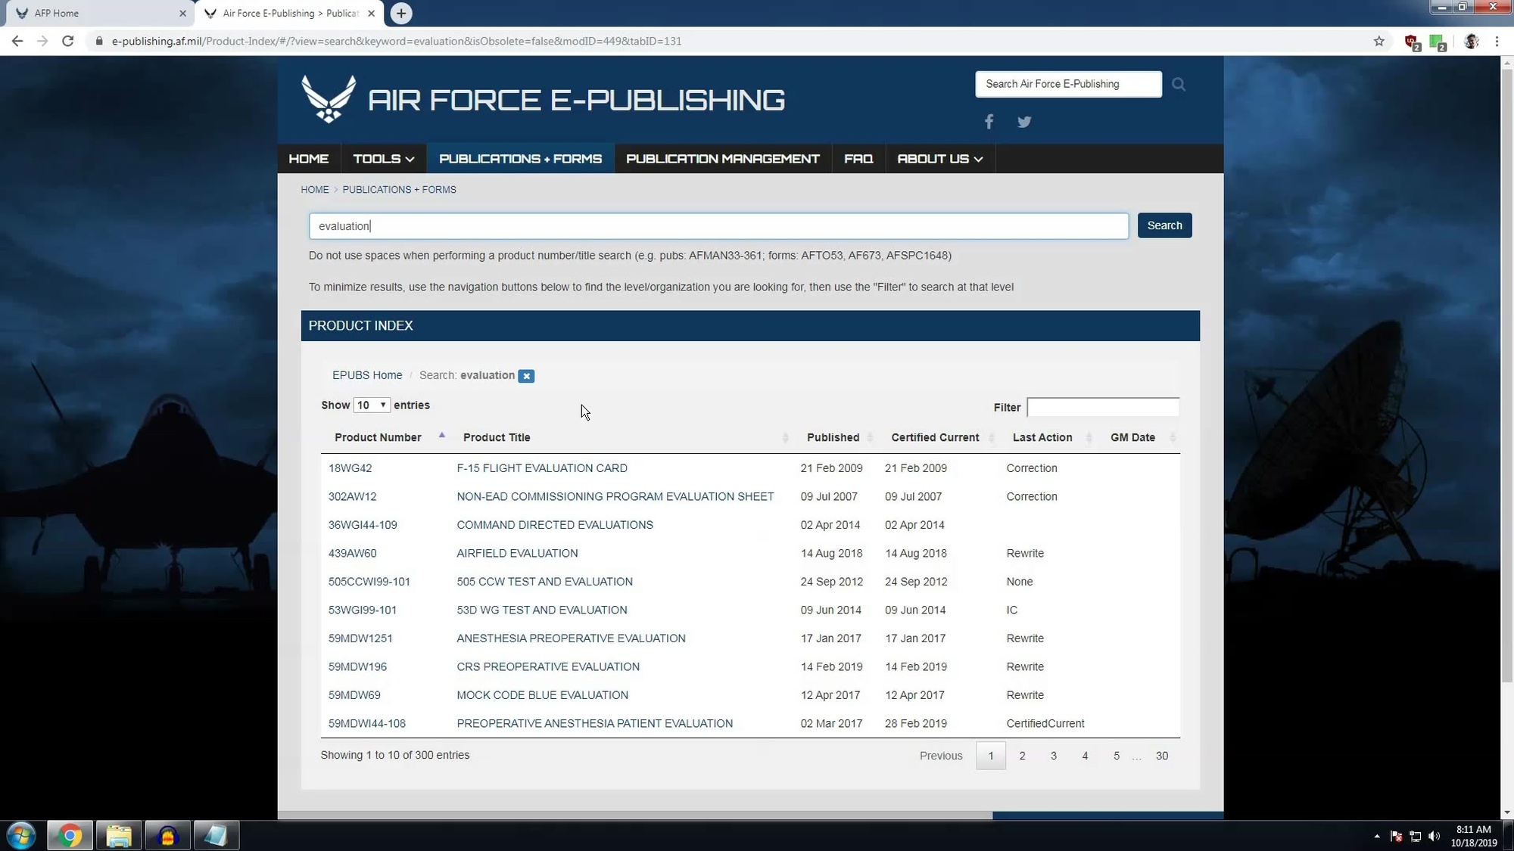
Task: Open the Show entries dropdown
Action: coord(372,405)
